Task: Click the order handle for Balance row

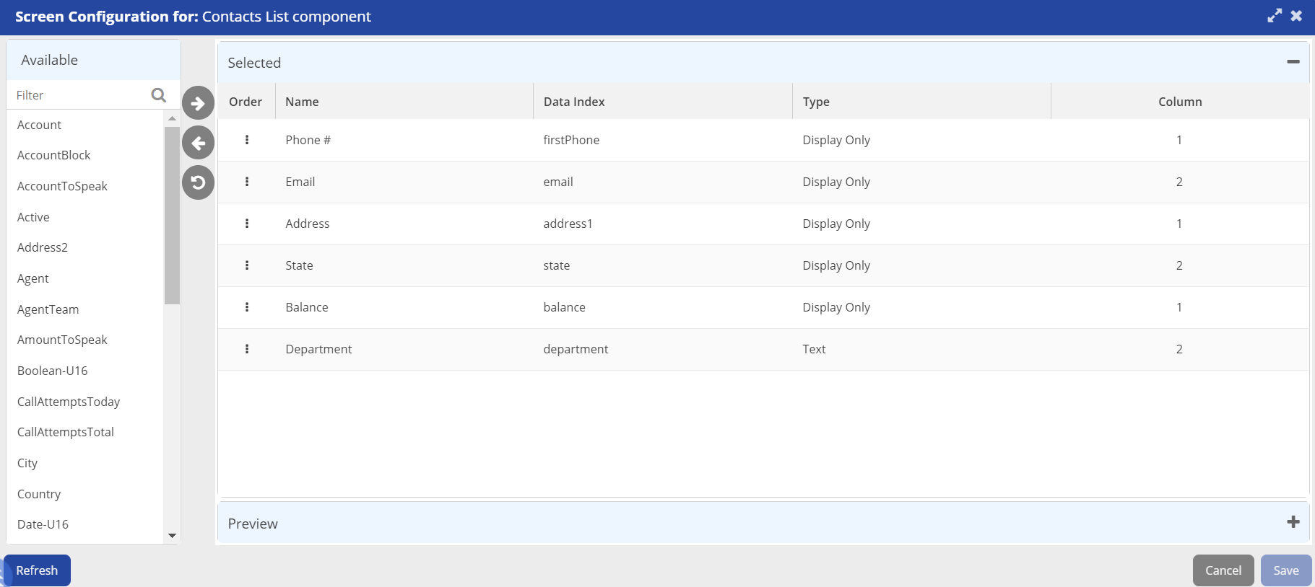Action: [x=247, y=307]
